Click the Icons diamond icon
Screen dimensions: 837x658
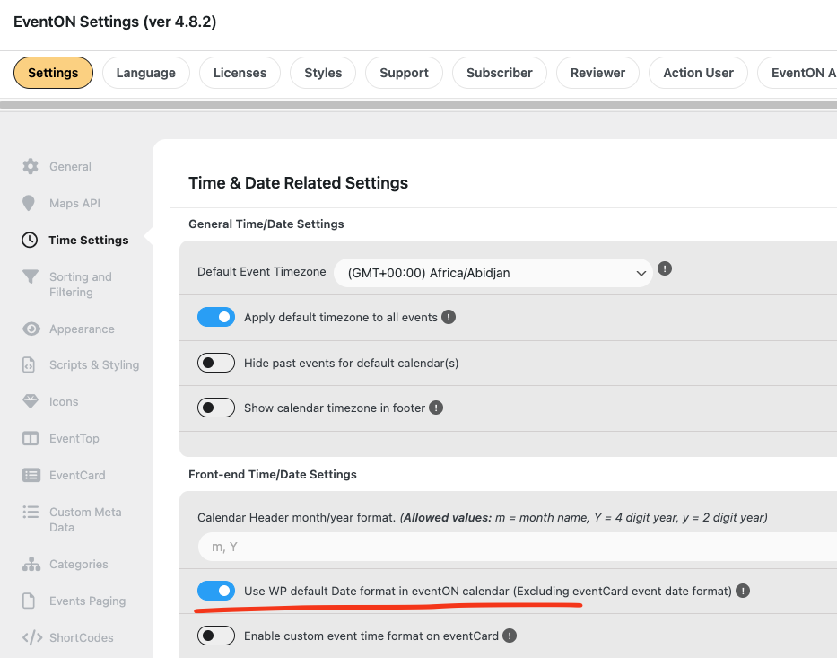pyautogui.click(x=31, y=401)
